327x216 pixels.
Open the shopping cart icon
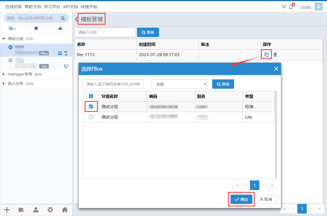284,7
